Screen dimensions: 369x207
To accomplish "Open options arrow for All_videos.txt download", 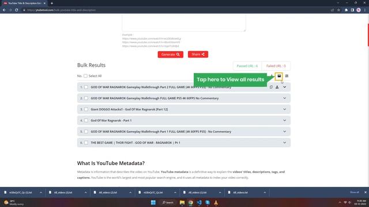I will (265, 193).
